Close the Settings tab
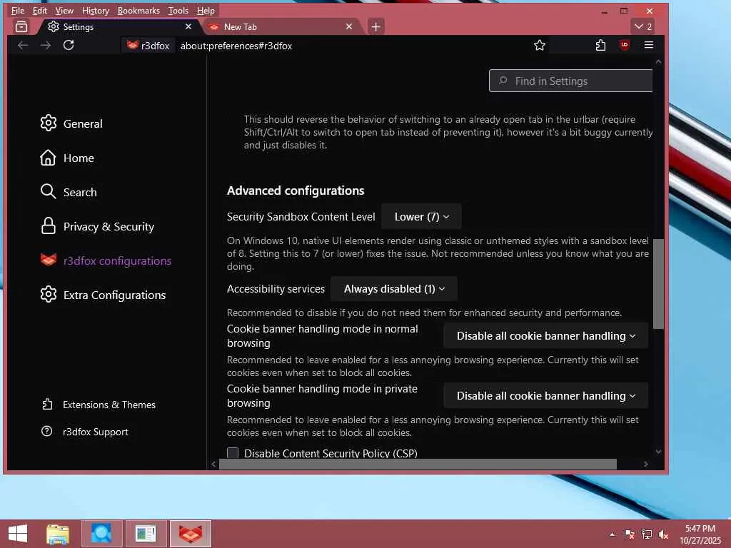Screen dimensions: 731x548 [x=188, y=26]
